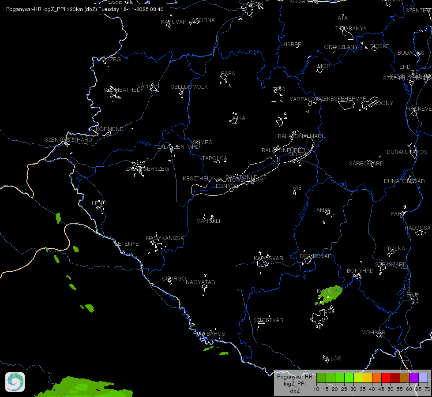This screenshot has width=432, height=397.
Task: Click the MÓR city label
Action: pos(324,66)
